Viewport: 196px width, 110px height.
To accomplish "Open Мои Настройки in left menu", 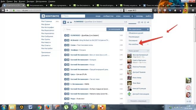I will [x=47, y=48].
